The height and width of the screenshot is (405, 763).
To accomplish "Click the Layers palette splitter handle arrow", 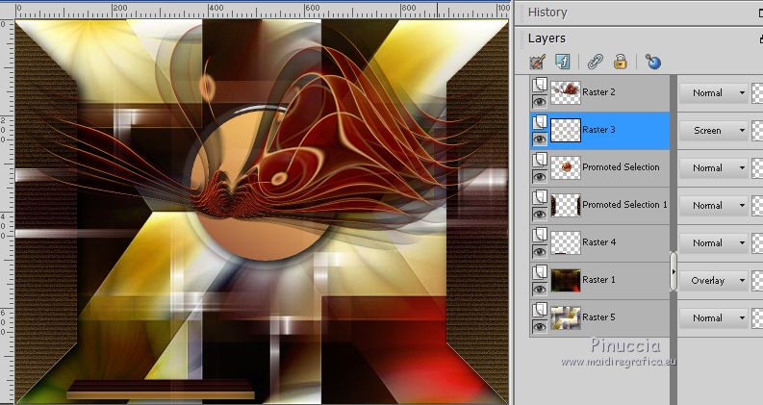I will click(x=674, y=271).
